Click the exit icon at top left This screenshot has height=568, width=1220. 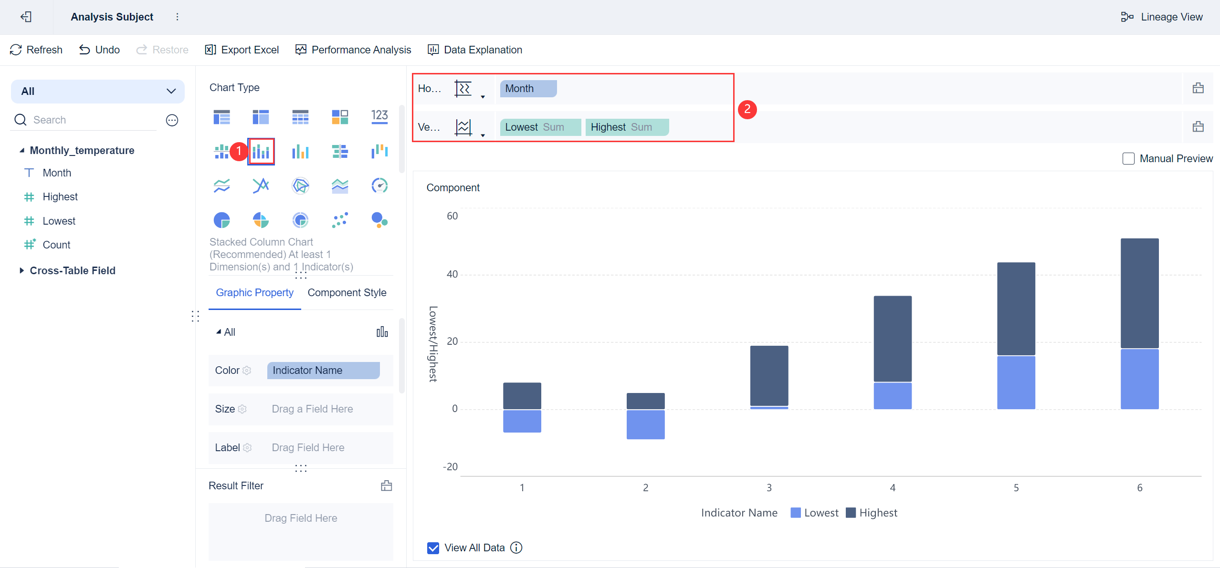point(26,17)
